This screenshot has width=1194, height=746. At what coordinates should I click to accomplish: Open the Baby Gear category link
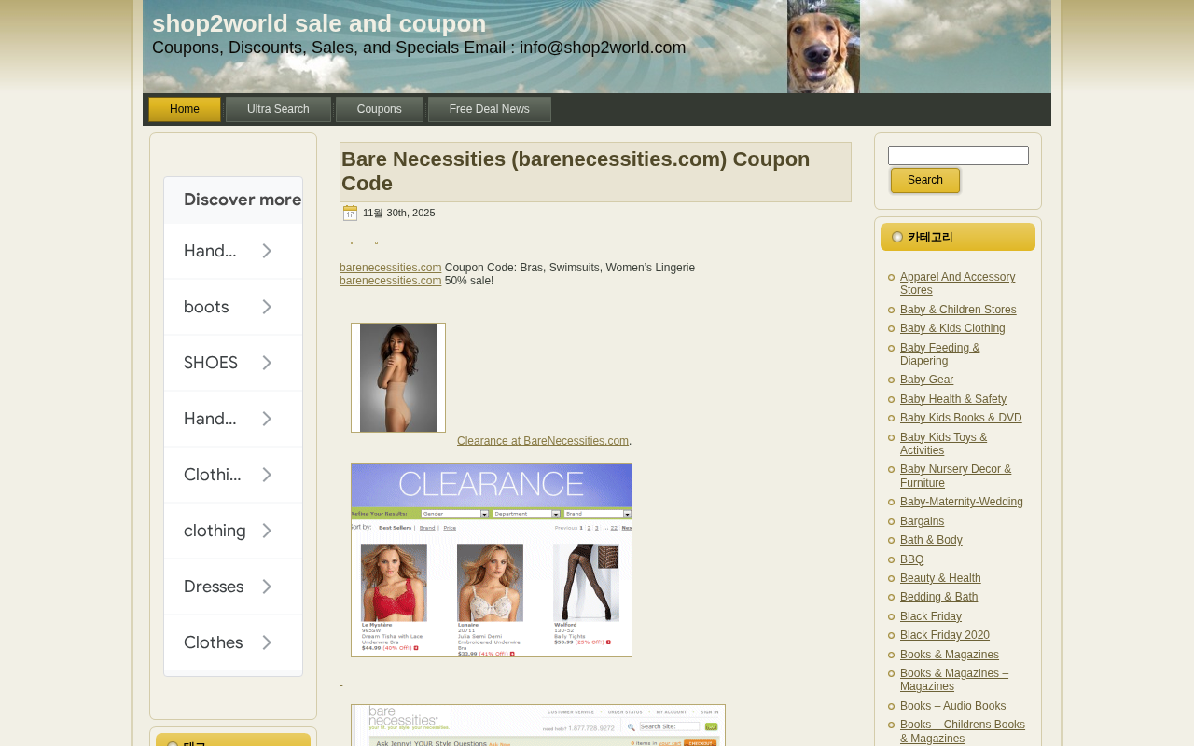[926, 380]
